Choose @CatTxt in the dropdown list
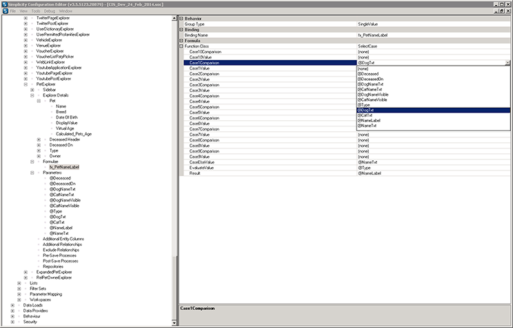The height and width of the screenshot is (328, 513). click(433, 115)
